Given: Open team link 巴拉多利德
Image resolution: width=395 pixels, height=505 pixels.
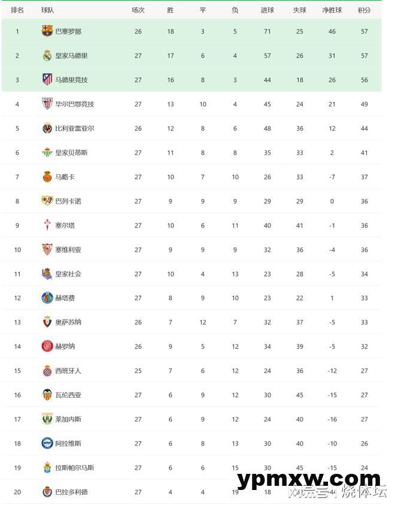Looking at the screenshot, I should tap(71, 492).
